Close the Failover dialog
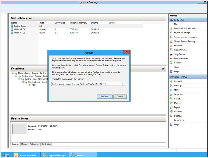The height and width of the screenshot is (158, 208). click(x=126, y=52)
